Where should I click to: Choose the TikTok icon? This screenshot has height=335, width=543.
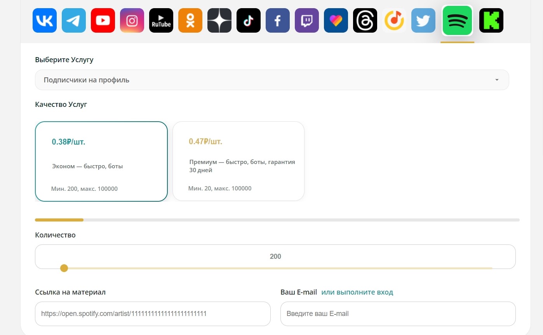point(249,21)
